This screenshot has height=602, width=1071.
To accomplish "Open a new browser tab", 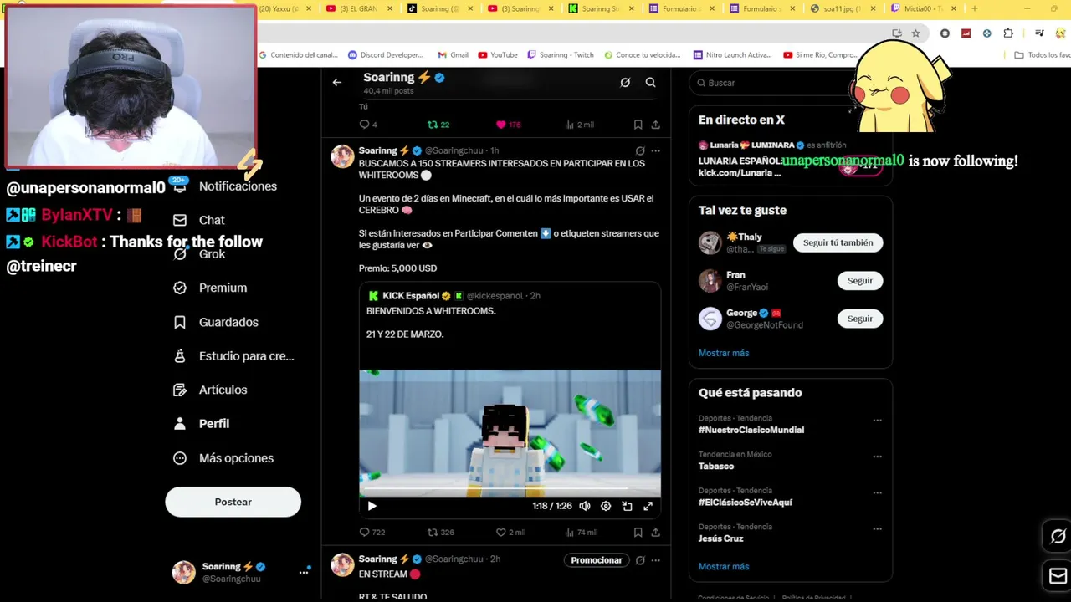I will tap(974, 8).
